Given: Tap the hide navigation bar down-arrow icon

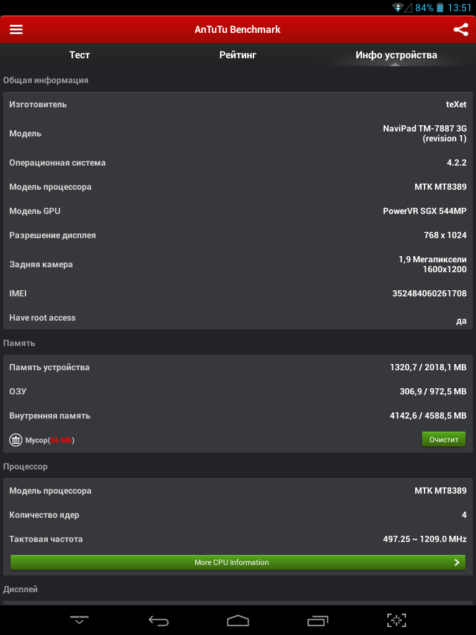Looking at the screenshot, I should [79, 619].
